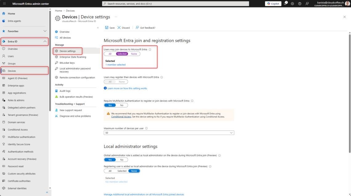351x196 pixels.
Task: Open Remote connection configuration menu item
Action: 77,78
